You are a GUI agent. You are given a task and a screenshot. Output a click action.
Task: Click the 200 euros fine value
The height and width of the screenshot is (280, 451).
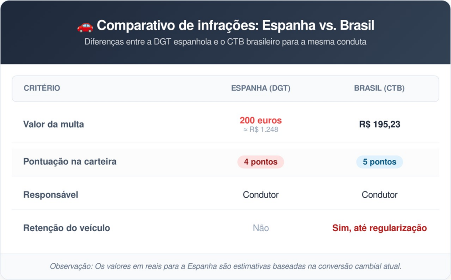click(x=261, y=120)
